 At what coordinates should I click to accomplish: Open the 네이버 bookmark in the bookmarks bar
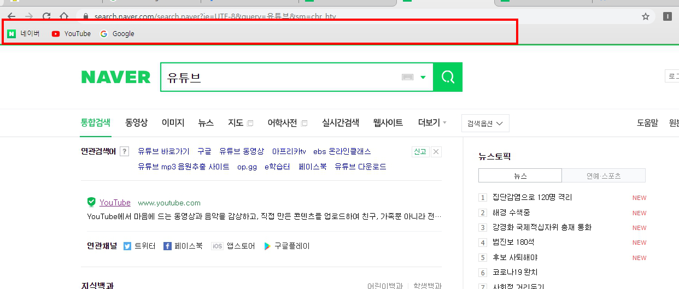[24, 34]
